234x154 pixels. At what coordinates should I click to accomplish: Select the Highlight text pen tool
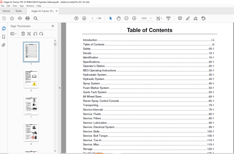(188, 18)
